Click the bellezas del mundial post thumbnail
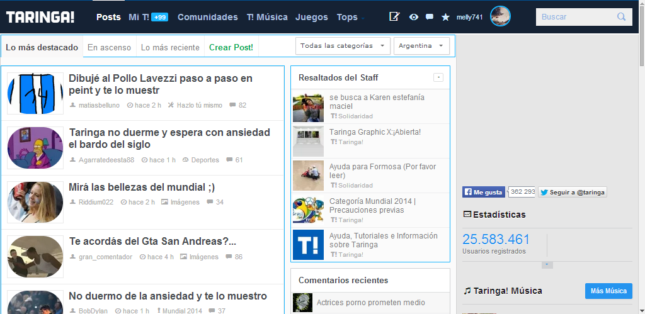 pyautogui.click(x=35, y=202)
